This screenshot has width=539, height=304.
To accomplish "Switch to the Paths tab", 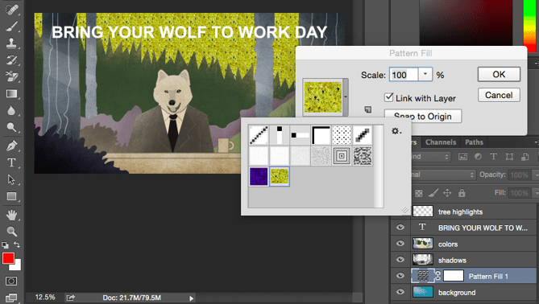I will pyautogui.click(x=474, y=142).
